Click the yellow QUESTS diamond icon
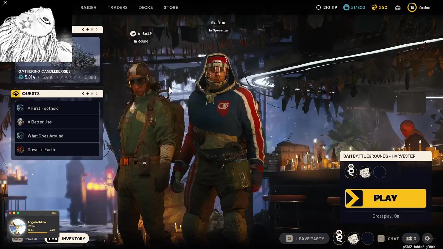Image resolution: width=443 pixels, height=249 pixels. pos(16,94)
